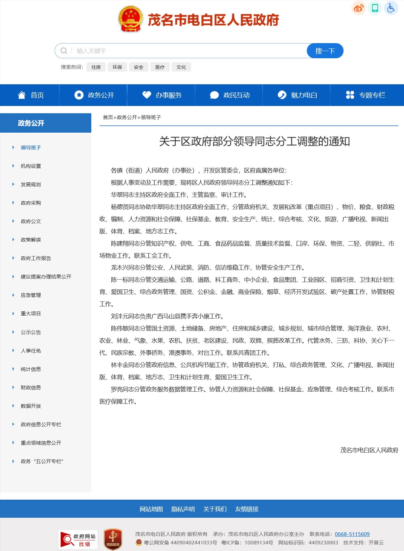The width and height of the screenshot is (404, 551).
Task: Open the mobile version icon
Action: coord(375,8)
